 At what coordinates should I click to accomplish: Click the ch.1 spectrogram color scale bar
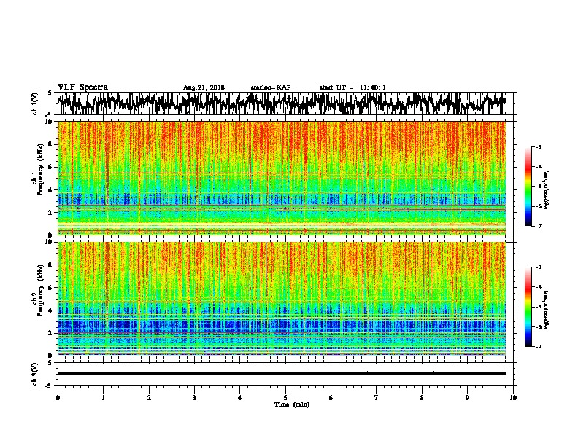pyautogui.click(x=528, y=187)
